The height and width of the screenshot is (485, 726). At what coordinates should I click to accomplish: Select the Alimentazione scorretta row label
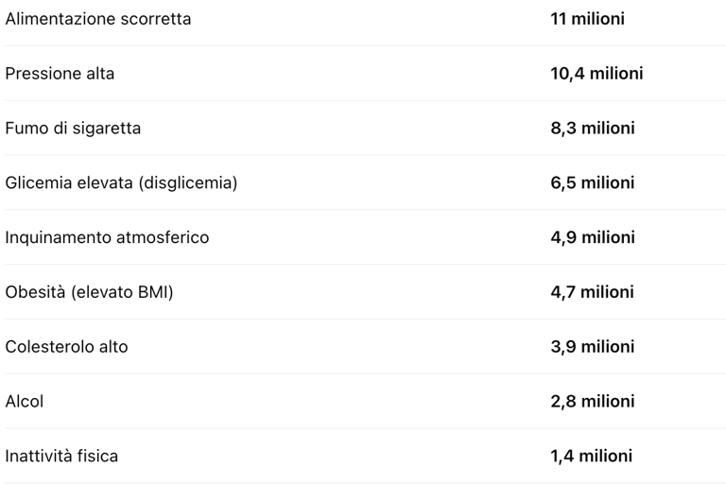coord(97,19)
